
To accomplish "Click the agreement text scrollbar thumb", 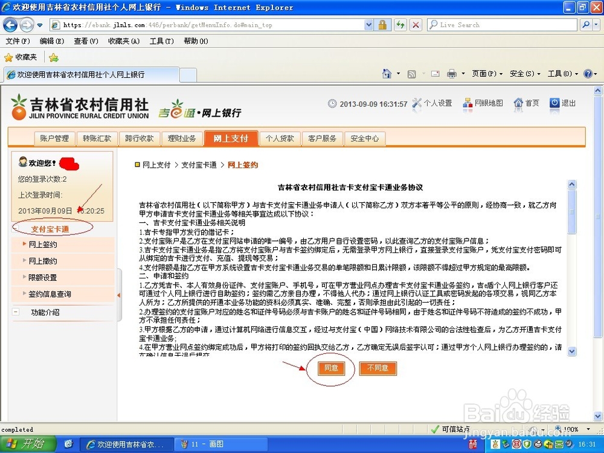I will point(572,211).
